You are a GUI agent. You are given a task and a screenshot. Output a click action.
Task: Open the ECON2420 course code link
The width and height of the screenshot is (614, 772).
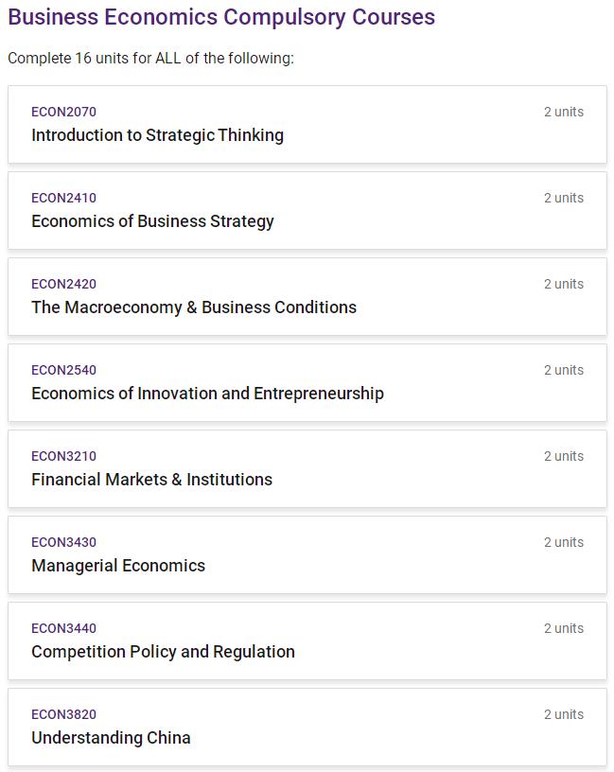tap(63, 284)
